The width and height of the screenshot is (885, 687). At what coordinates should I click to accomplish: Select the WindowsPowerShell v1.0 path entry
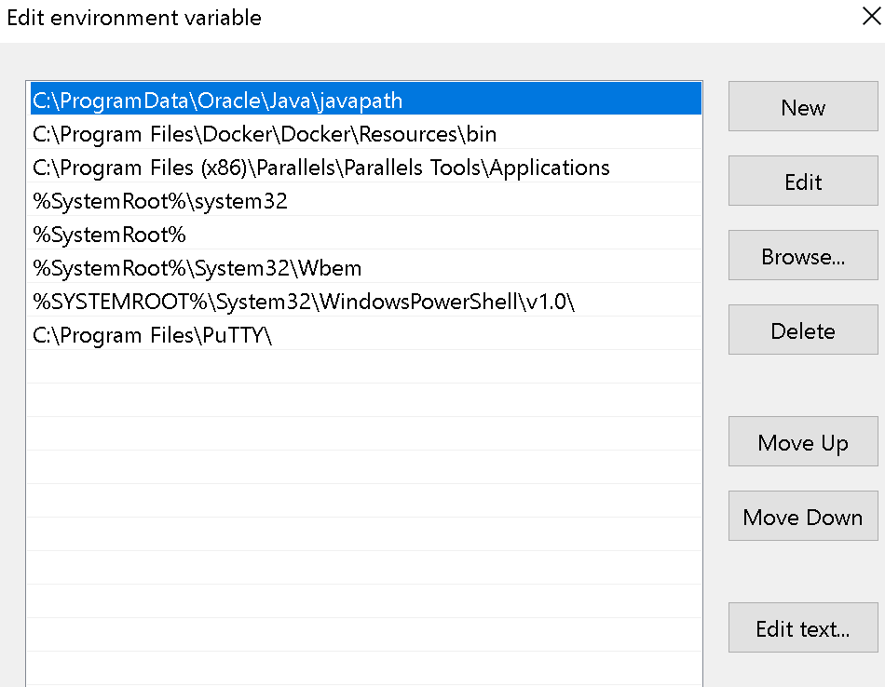(304, 302)
